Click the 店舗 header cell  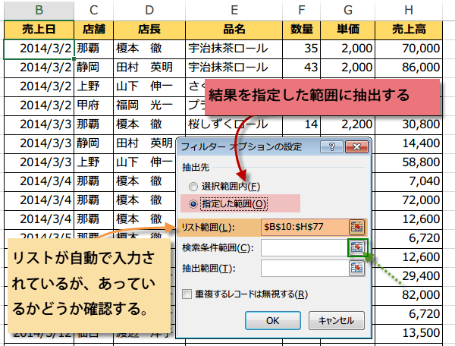(x=94, y=30)
